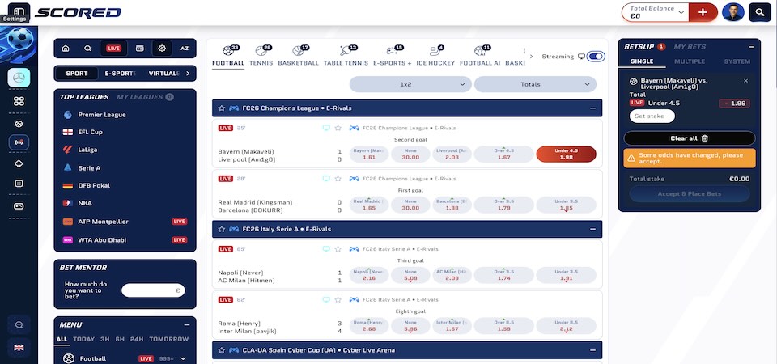Star the Napoli vs AC Milan match

point(338,249)
